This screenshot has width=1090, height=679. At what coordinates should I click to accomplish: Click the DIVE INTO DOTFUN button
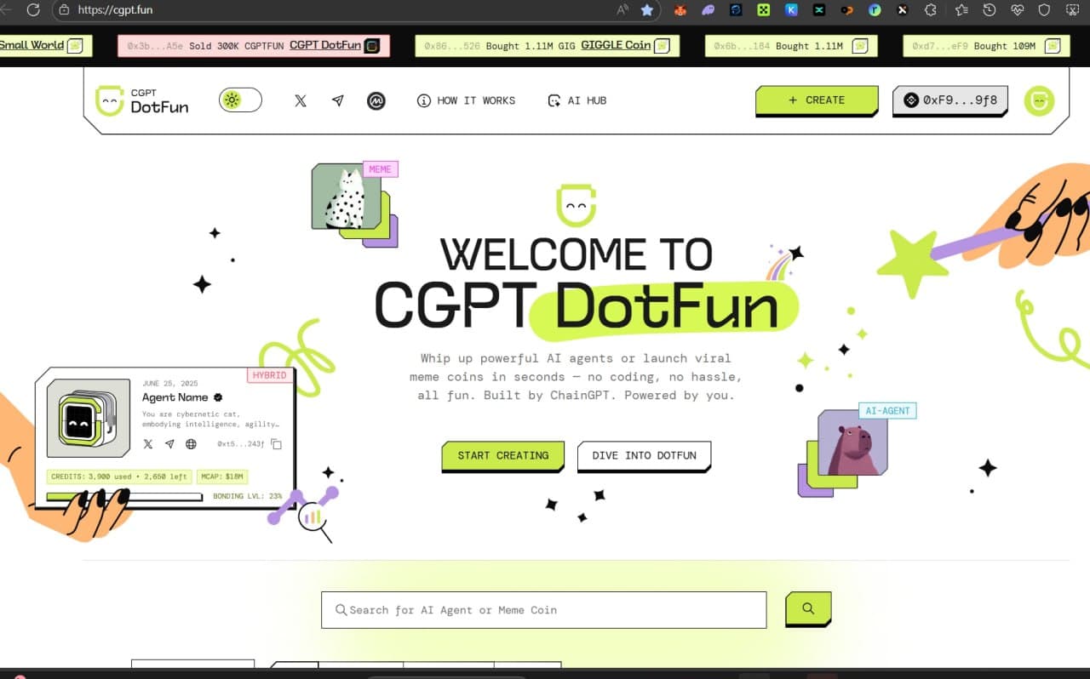[644, 456]
